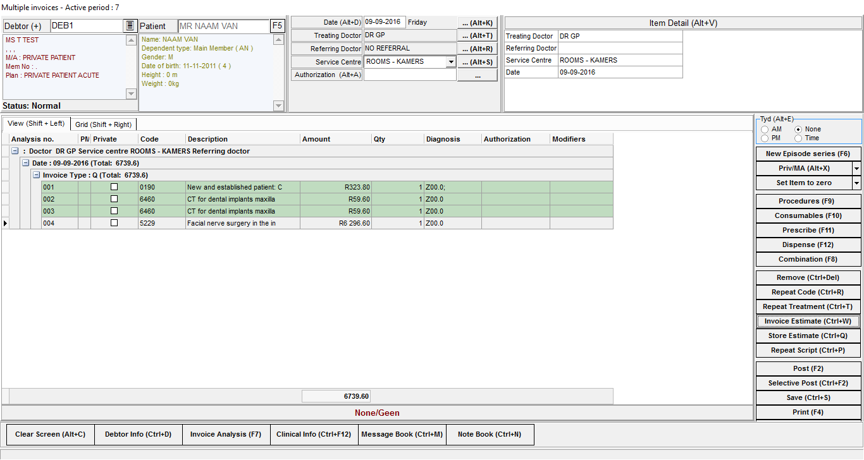Image resolution: width=864 pixels, height=460 pixels.
Task: Click the debtor list lookup icon
Action: click(130, 26)
